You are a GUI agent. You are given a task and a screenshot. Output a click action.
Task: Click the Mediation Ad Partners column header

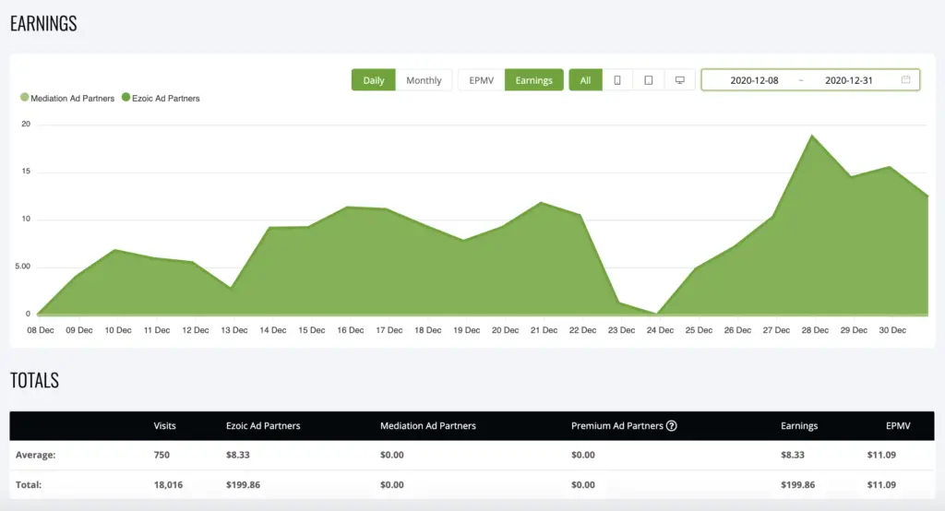[x=428, y=425]
